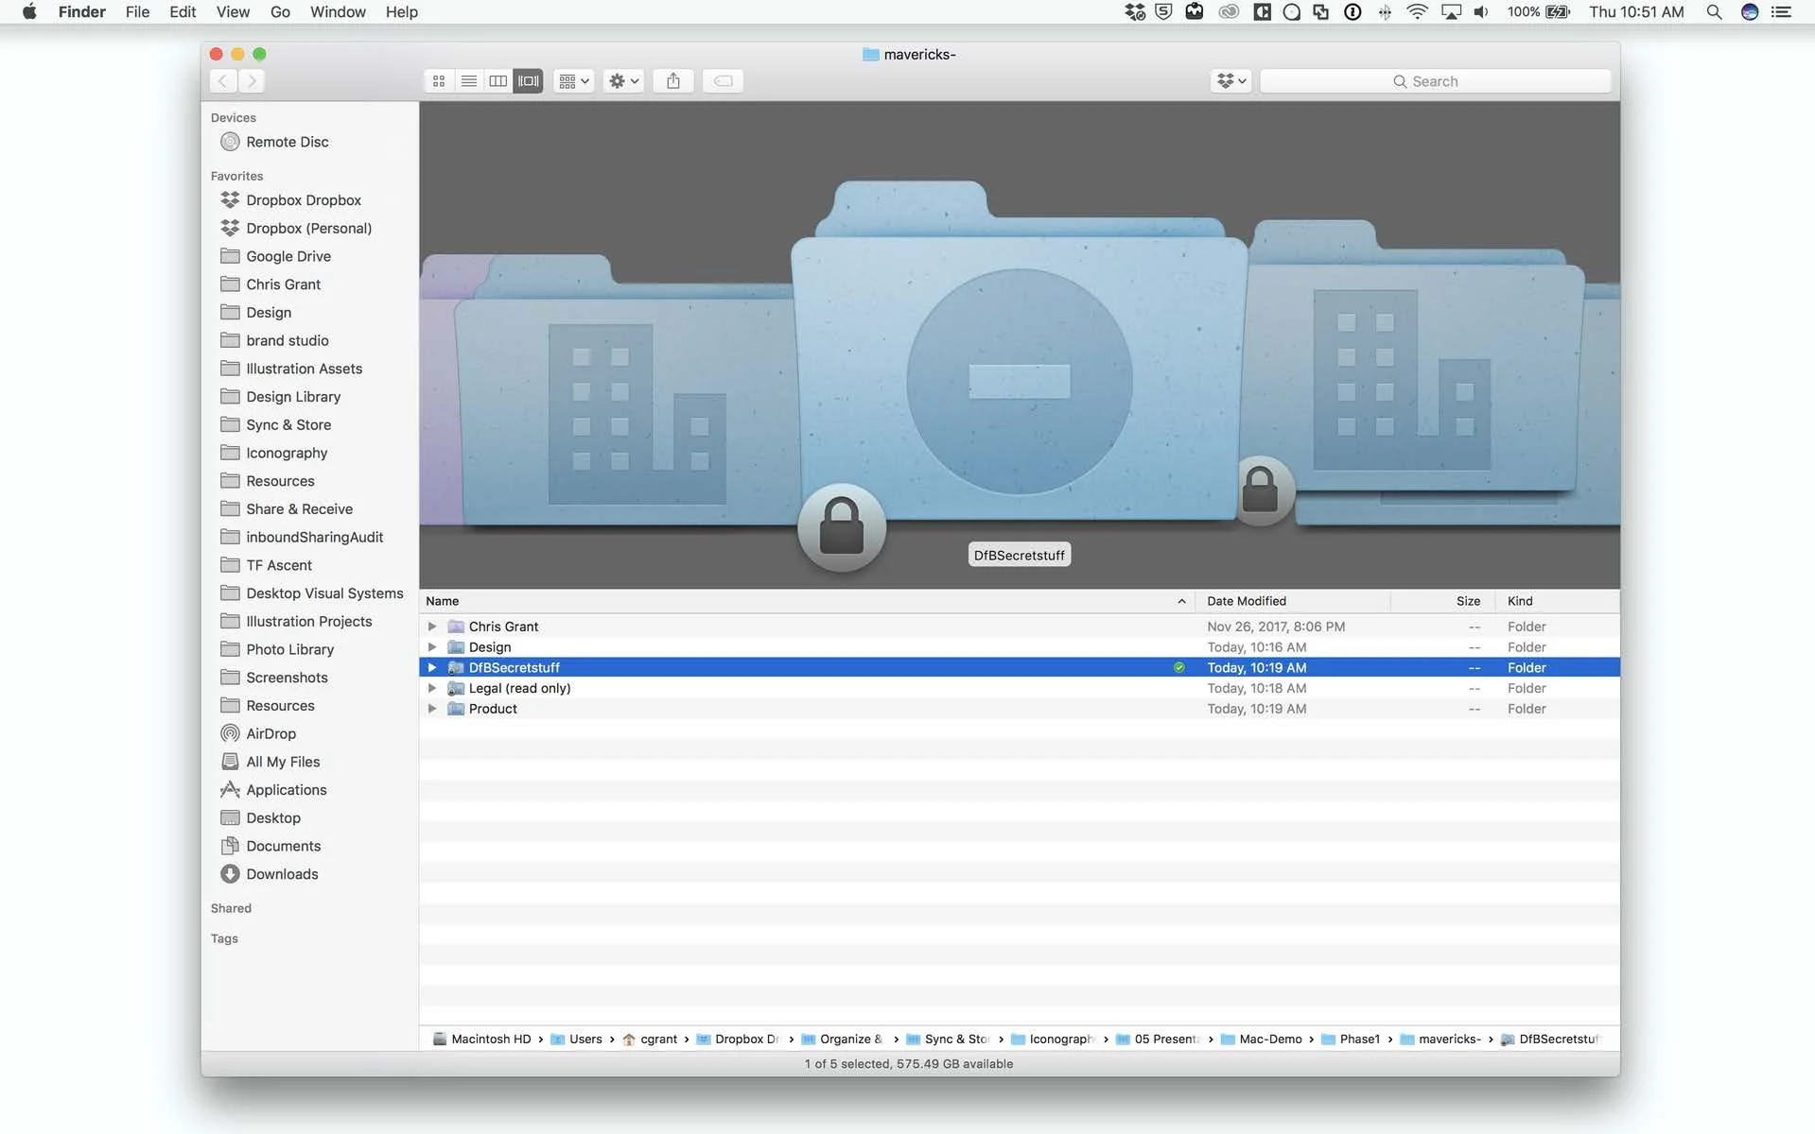Click Mac-Demo in the path bar

(x=1261, y=1039)
